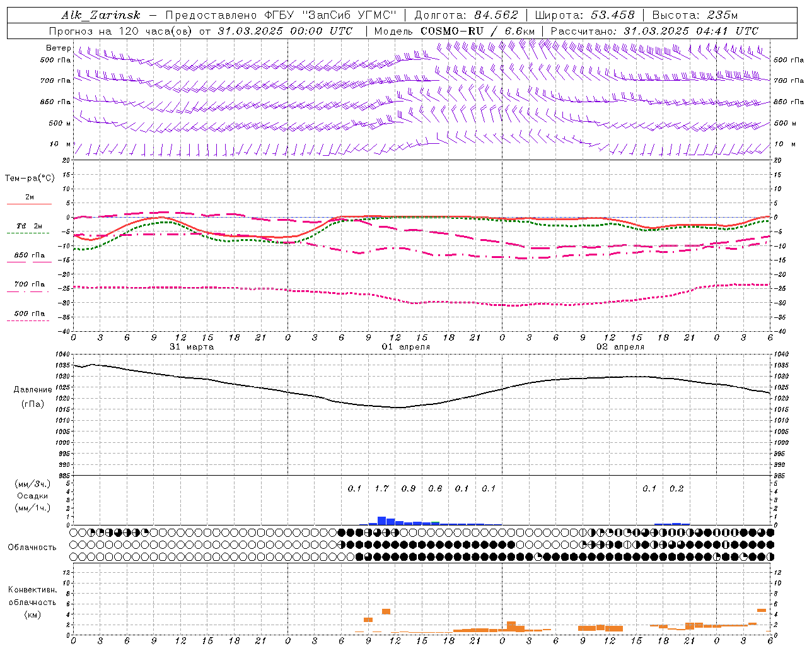This screenshot has height=646, width=807.
Task: Click the 'Тем-ра(°C)' temperature label
Action: pyautogui.click(x=30, y=179)
